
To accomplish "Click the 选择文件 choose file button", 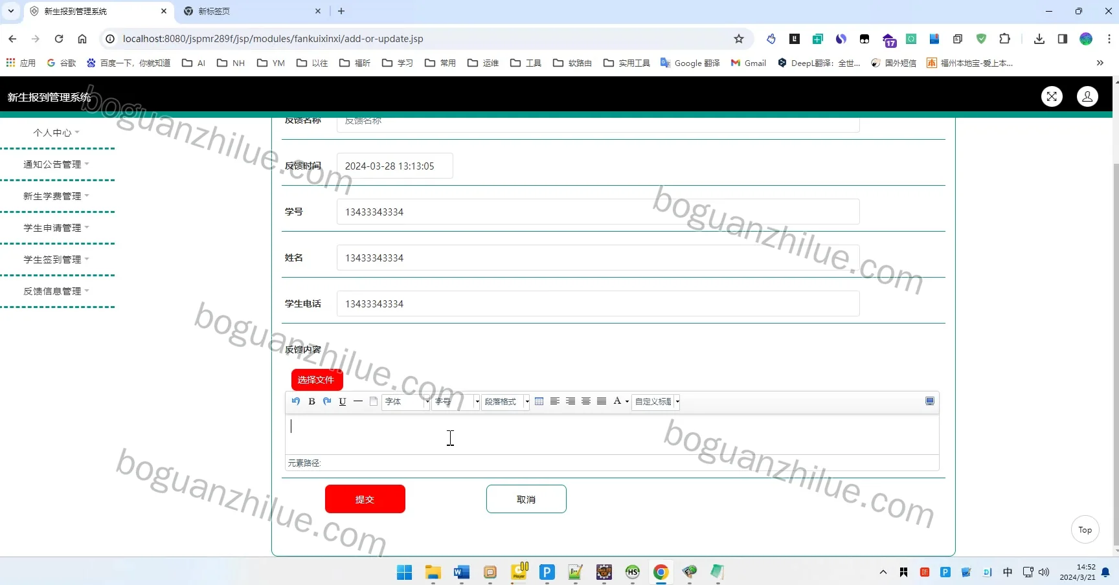I will click(x=317, y=380).
